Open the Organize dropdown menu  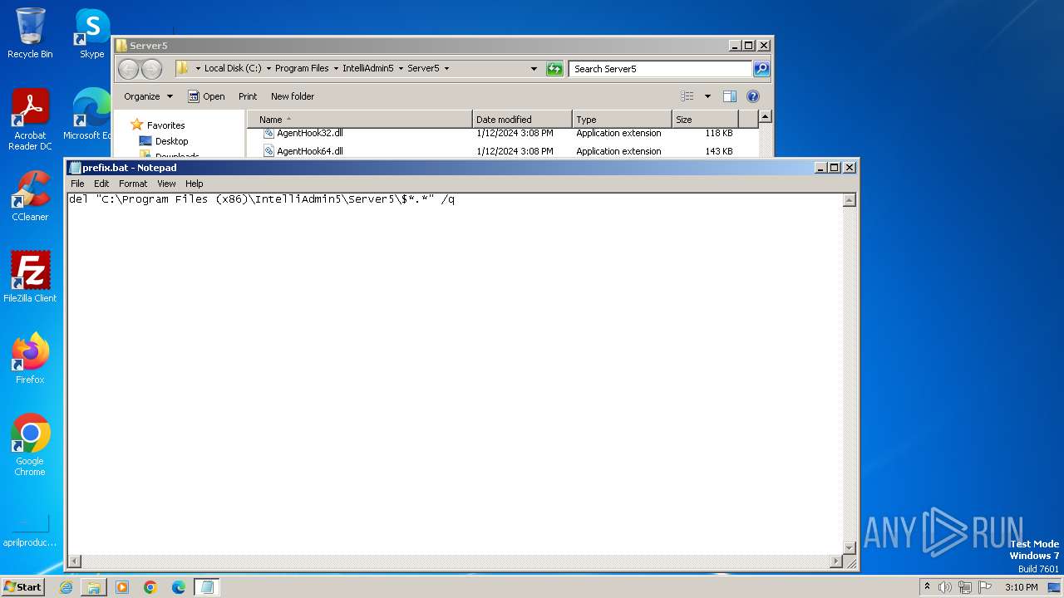pyautogui.click(x=148, y=96)
